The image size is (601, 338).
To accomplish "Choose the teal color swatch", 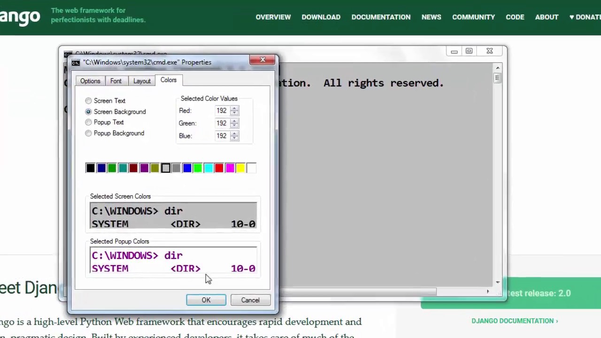I will tap(123, 168).
